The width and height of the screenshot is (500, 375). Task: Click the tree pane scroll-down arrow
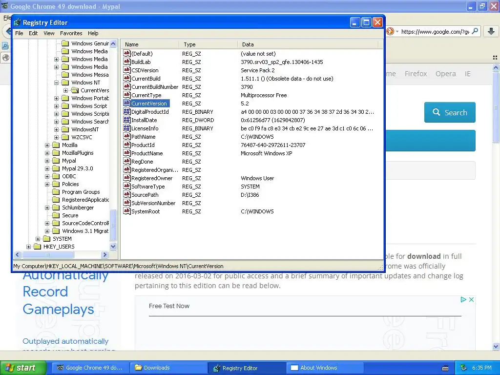(113, 246)
